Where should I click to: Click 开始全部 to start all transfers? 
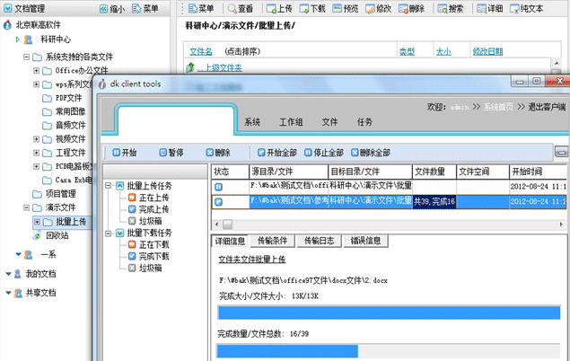pyautogui.click(x=276, y=153)
